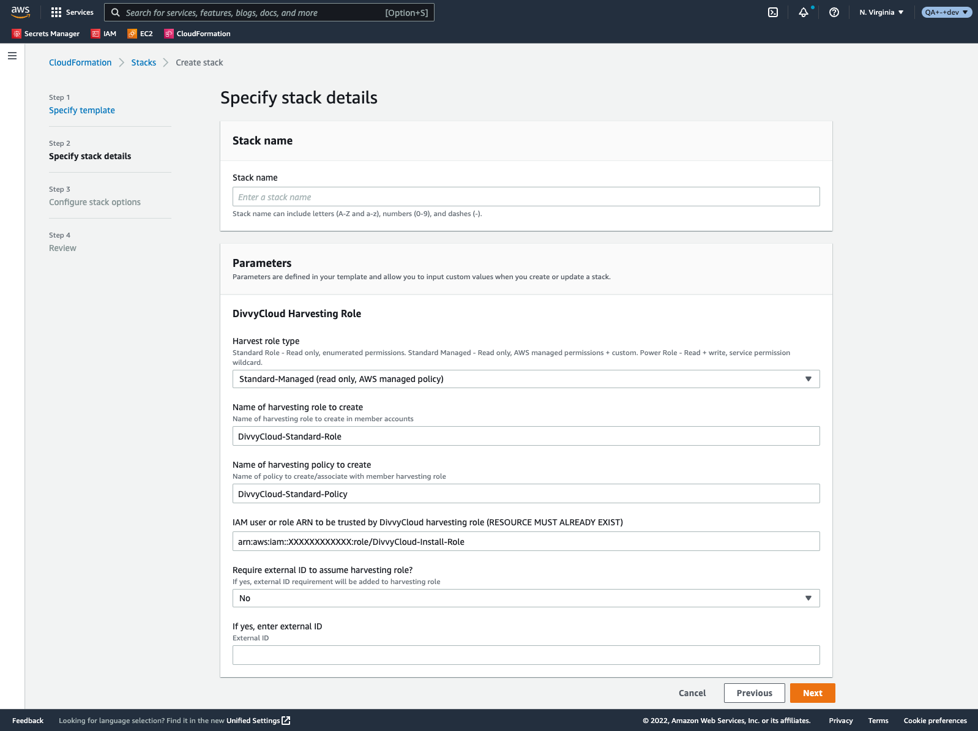978x731 pixels.
Task: Click the external ID input field
Action: click(x=526, y=655)
